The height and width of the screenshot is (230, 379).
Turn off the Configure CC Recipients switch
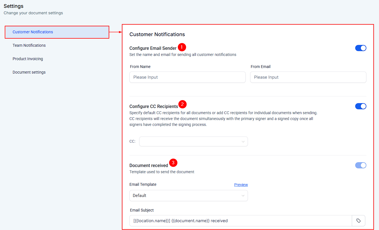tap(361, 106)
